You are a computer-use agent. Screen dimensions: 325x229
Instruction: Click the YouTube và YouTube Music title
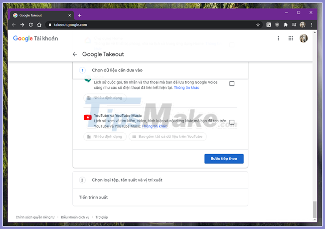tap(118, 116)
